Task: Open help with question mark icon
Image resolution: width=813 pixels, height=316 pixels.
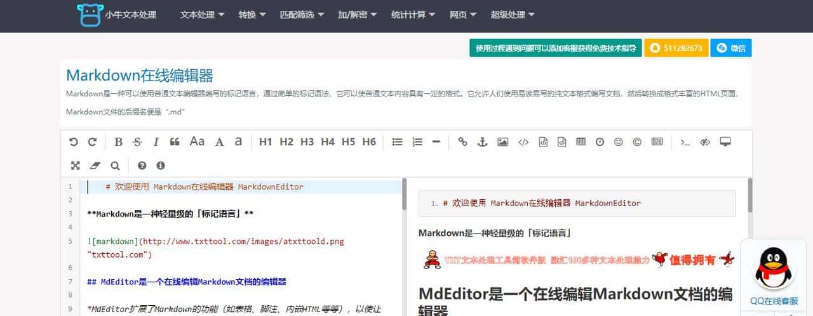Action: 142,166
